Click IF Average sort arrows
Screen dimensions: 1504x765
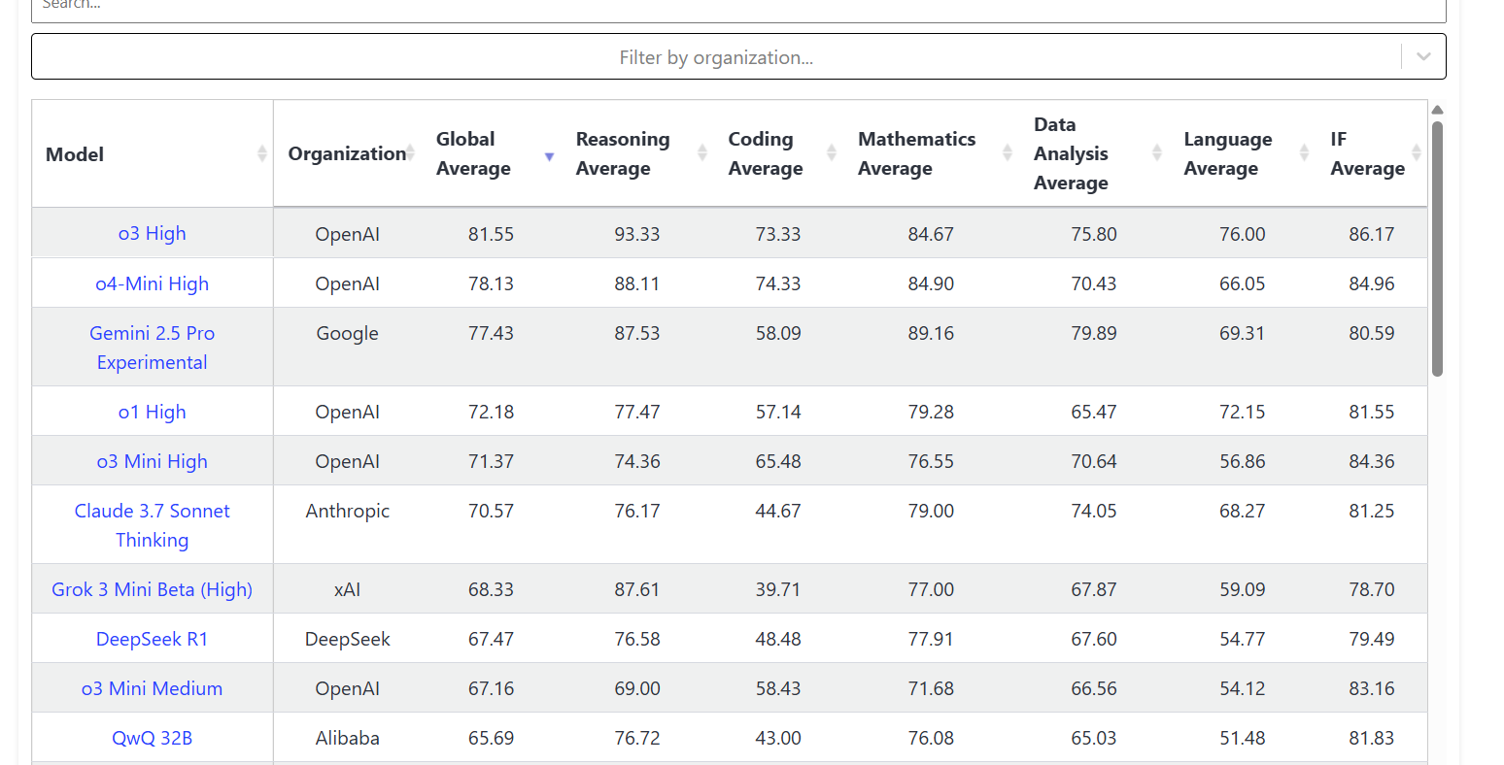(x=1417, y=152)
